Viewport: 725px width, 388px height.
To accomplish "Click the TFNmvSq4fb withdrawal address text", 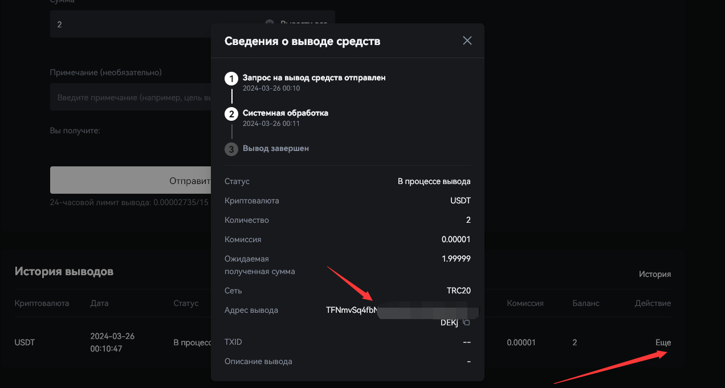I will click(x=349, y=311).
